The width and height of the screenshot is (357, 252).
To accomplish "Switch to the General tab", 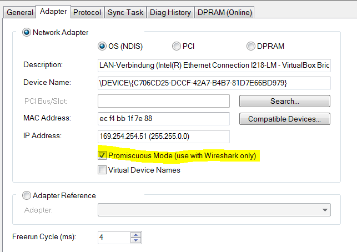I will [20, 12].
